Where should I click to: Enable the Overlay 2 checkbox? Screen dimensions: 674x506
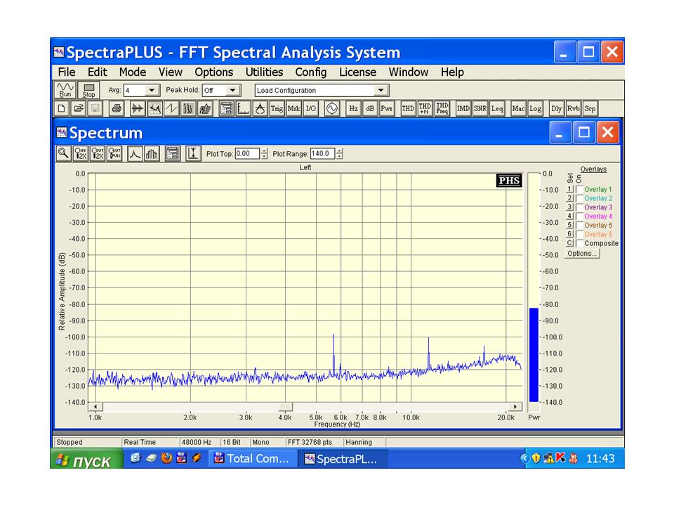point(579,198)
